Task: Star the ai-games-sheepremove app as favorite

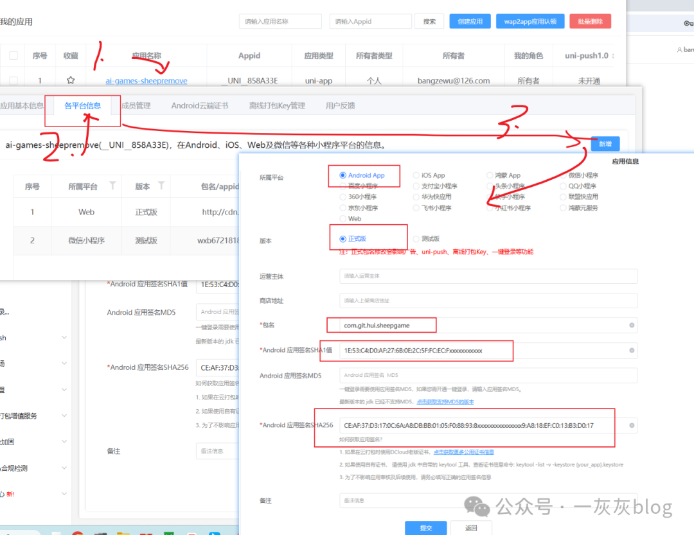Action: [x=71, y=81]
